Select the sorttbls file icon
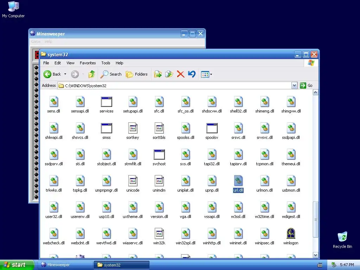Screen dimensions: 360x270 point(159,128)
